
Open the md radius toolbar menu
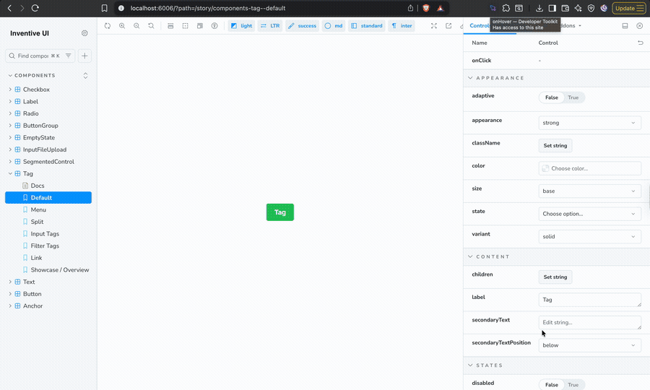tap(334, 26)
